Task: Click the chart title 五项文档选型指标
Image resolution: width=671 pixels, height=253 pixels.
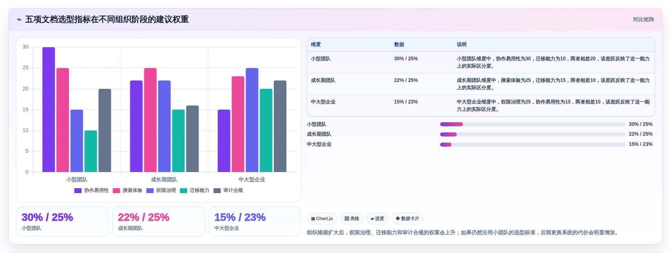Action: [107, 20]
